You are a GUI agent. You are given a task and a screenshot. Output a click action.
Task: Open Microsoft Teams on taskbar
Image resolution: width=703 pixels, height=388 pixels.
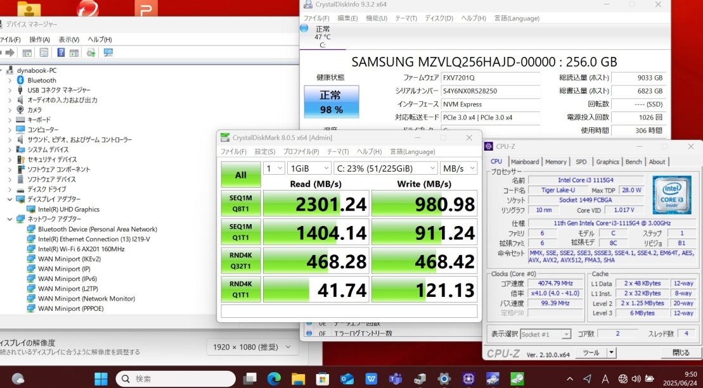(396, 379)
